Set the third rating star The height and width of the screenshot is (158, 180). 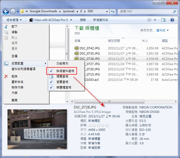[x=99, y=125]
